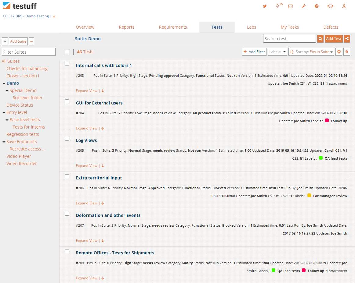The height and width of the screenshot is (283, 355).
Task: Click the handshake icon in header
Action: (330, 6)
